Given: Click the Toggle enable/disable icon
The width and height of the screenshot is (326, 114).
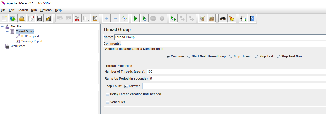Looking at the screenshot, I should tap(124, 18).
